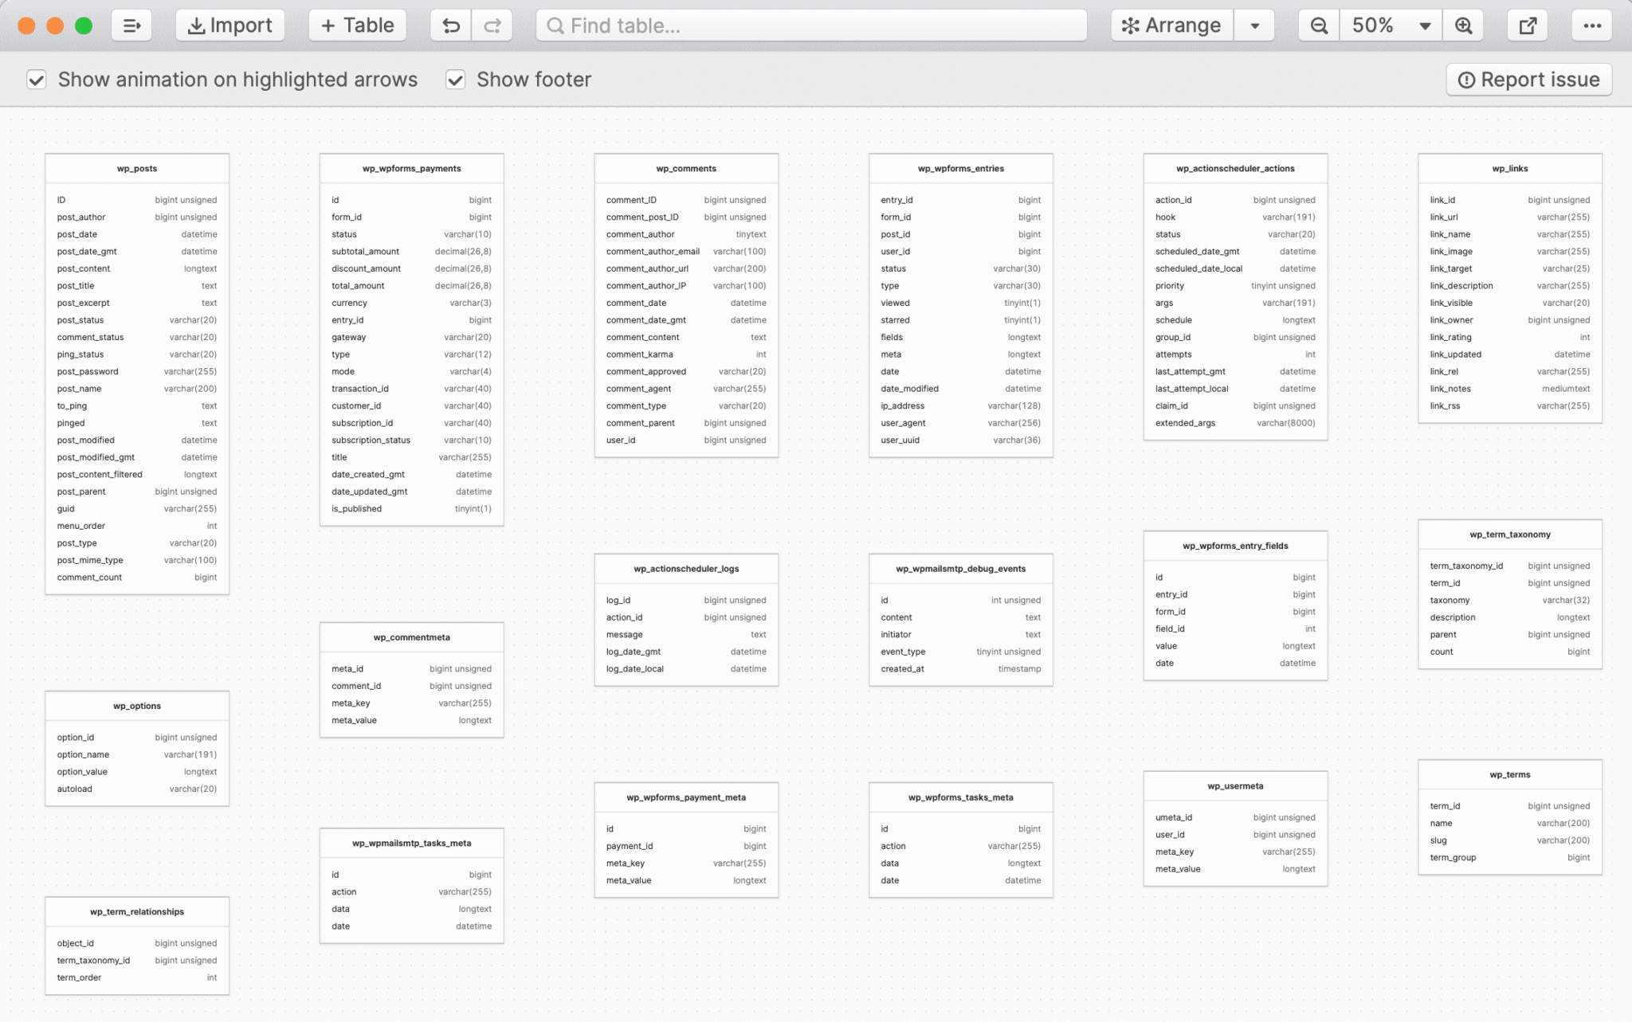Click the wp_usermeta table title
The width and height of the screenshot is (1632, 1022).
pos(1235,786)
